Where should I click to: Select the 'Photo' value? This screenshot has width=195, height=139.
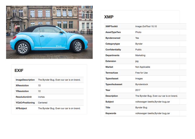coord(138,32)
